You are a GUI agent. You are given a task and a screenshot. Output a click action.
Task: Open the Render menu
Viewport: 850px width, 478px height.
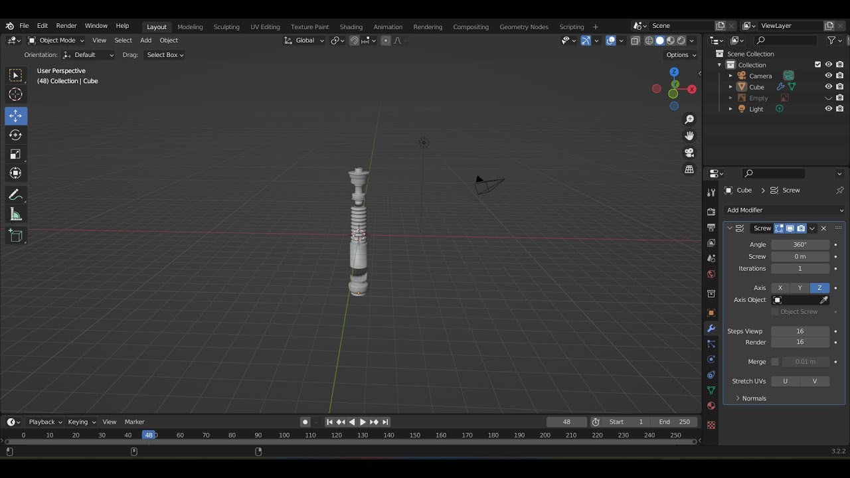(66, 26)
